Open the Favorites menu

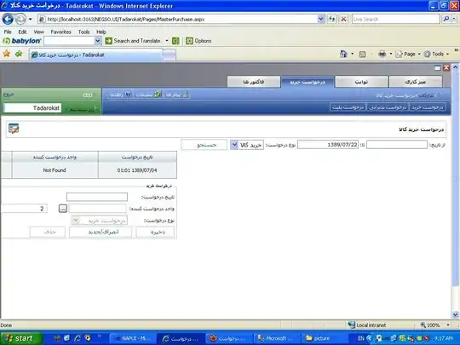(60, 32)
